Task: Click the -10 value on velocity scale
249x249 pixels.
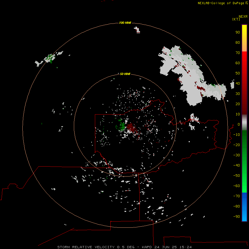Action: pyautogui.click(x=237, y=135)
